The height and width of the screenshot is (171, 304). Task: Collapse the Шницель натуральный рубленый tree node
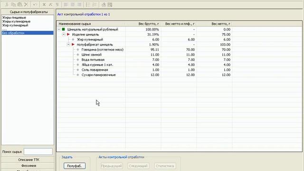59,29
